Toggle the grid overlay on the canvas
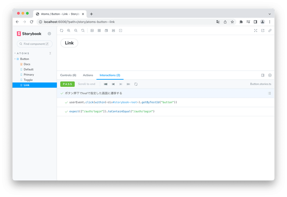This screenshot has height=197, width=287. click(99, 31)
